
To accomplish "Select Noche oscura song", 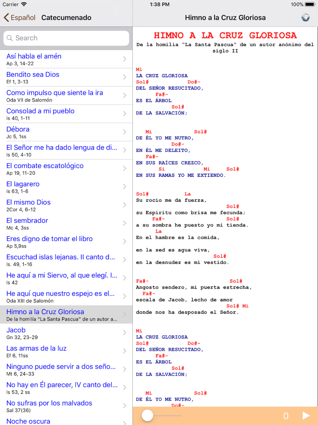I will (66, 421).
